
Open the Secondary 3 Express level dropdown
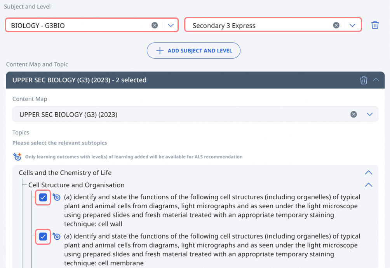pos(352,25)
